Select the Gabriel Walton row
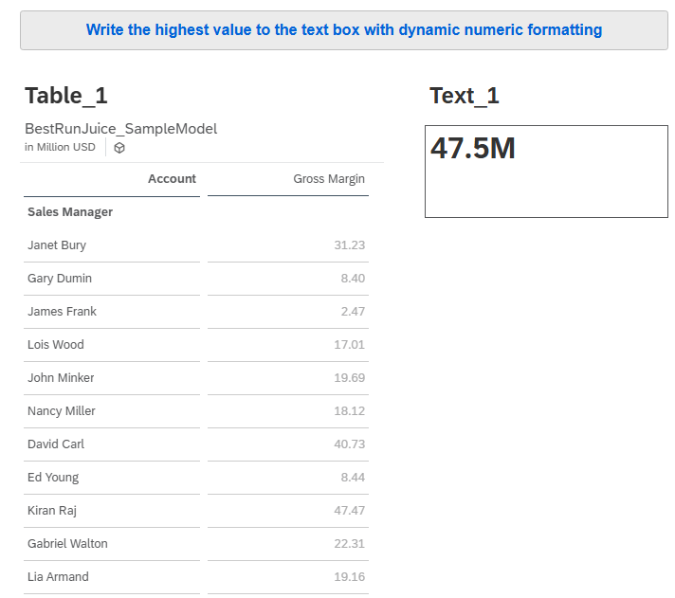 point(67,544)
